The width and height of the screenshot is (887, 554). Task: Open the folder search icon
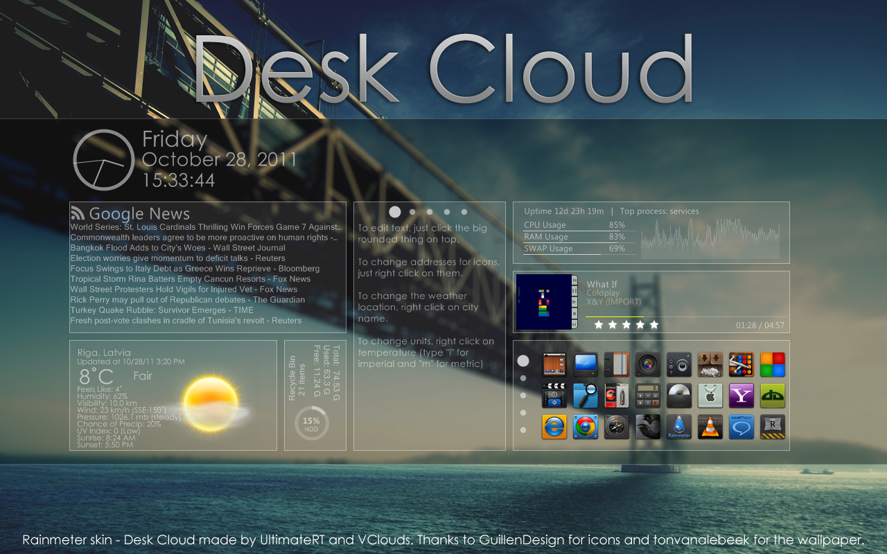point(584,396)
